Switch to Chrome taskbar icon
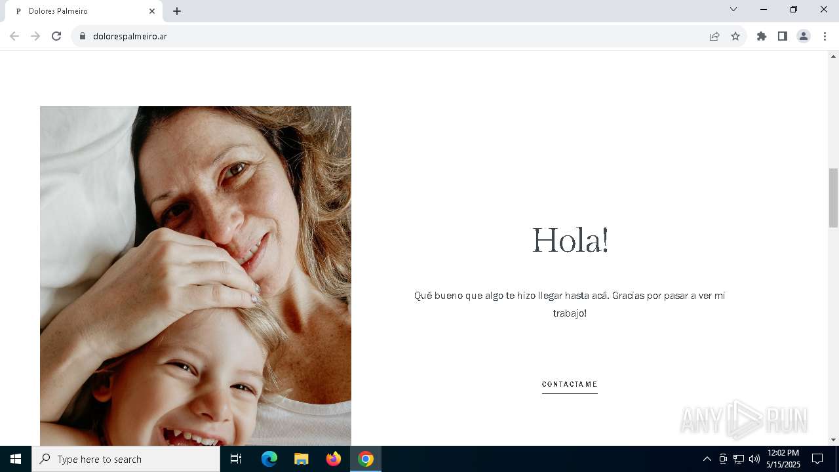This screenshot has width=839, height=472. [x=366, y=459]
